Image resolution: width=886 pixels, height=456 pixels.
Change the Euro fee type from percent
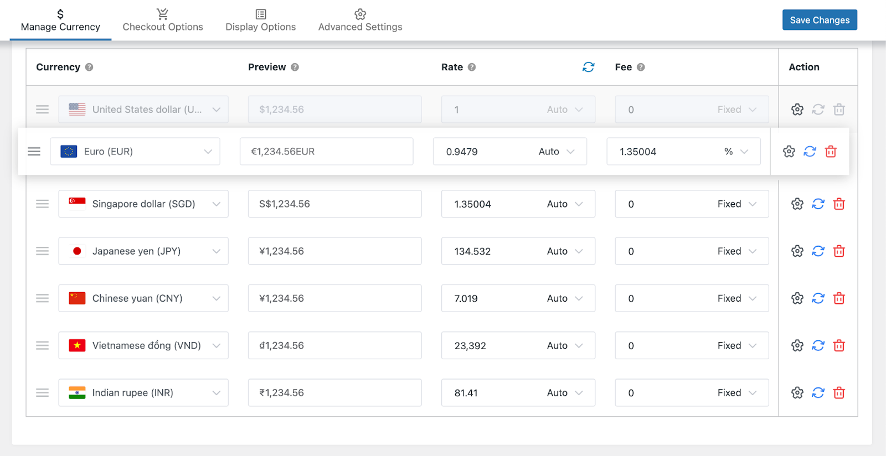pos(736,152)
